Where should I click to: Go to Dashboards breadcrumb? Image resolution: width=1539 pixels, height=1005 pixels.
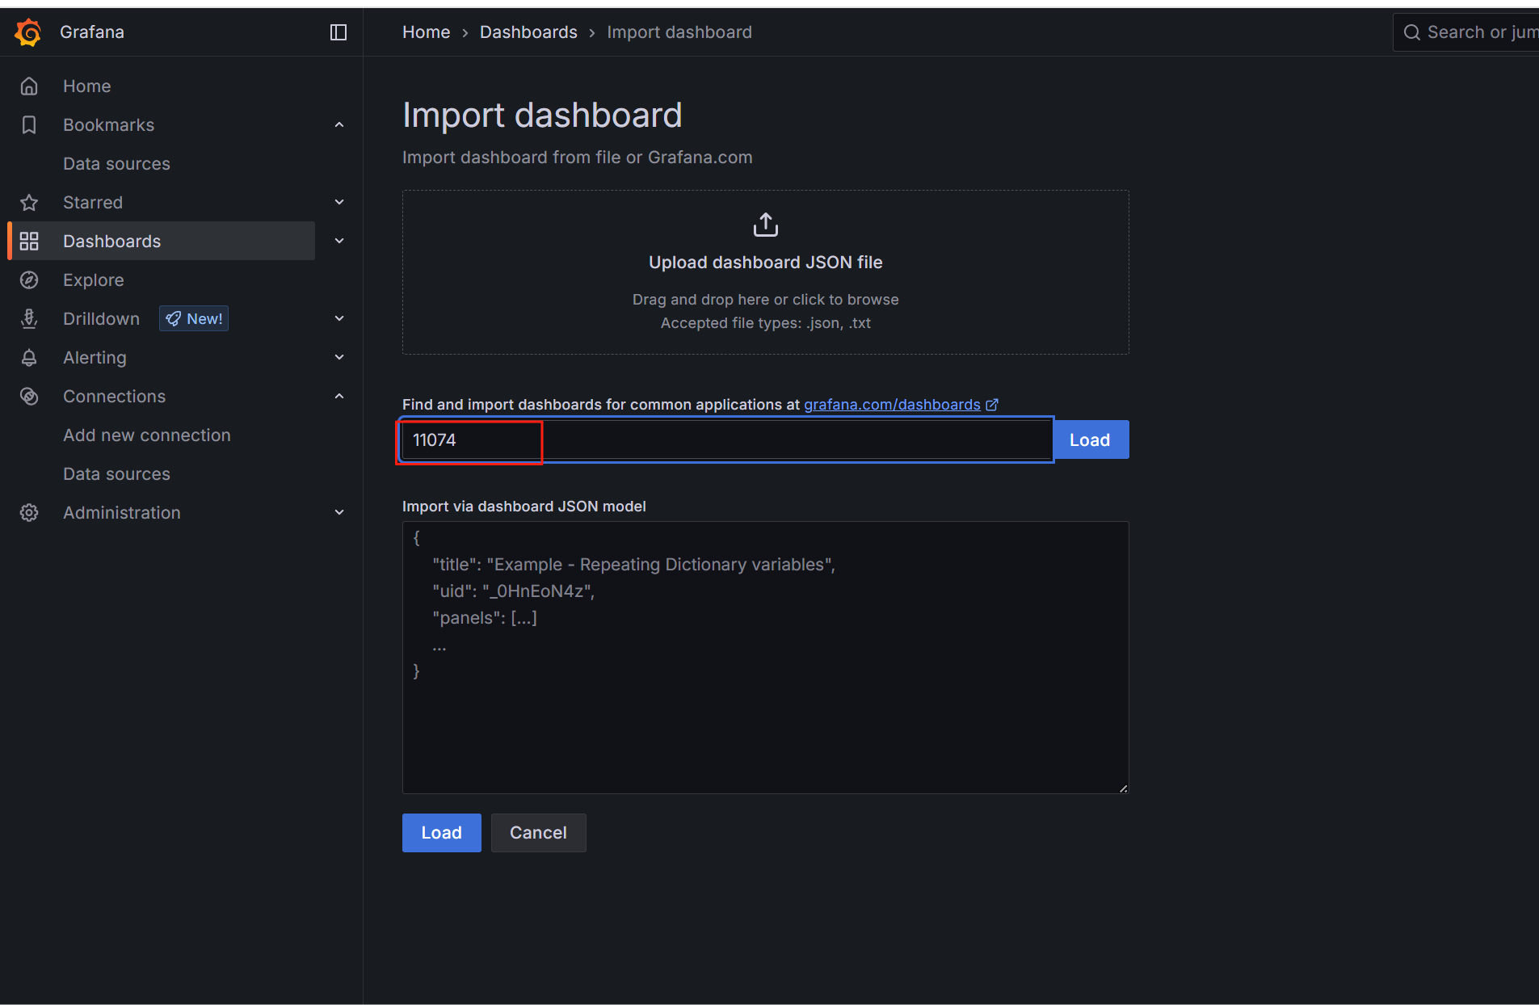(528, 32)
